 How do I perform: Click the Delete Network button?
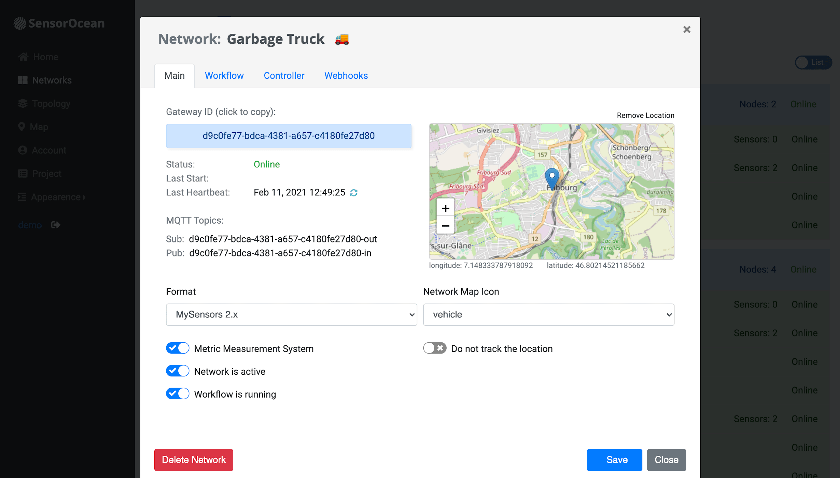point(193,460)
